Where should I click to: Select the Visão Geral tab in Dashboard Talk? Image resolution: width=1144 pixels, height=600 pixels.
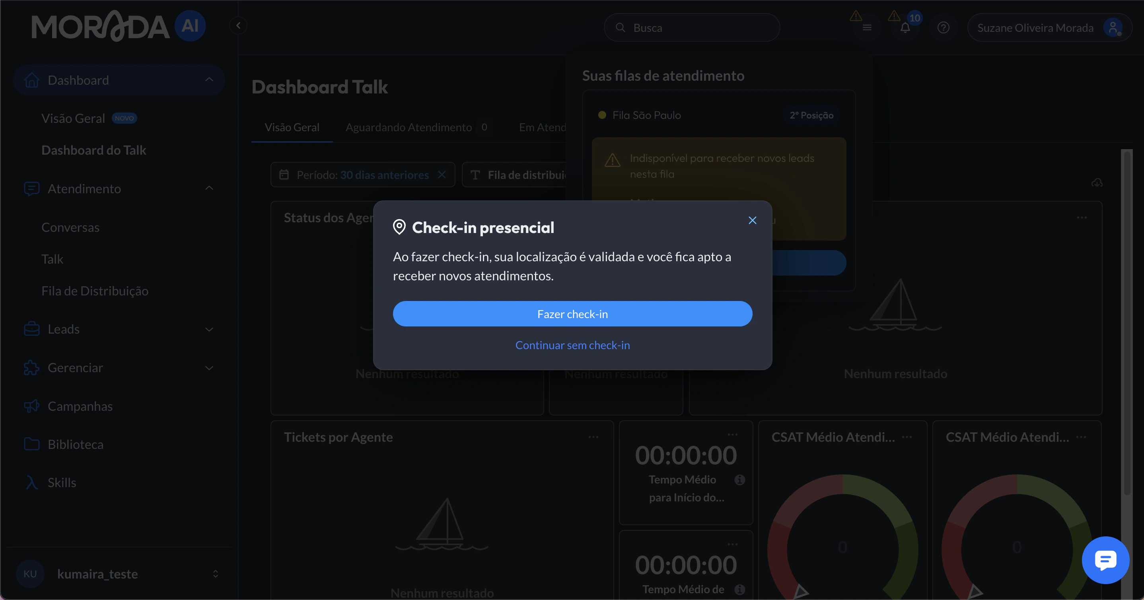coord(292,127)
